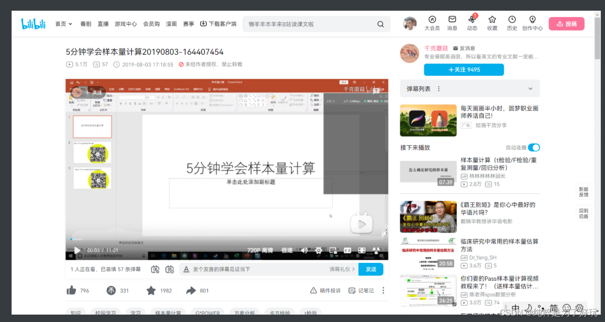Image resolution: width=605 pixels, height=322 pixels.
Task: Open 720P 高清 quality selector
Action: (x=260, y=250)
